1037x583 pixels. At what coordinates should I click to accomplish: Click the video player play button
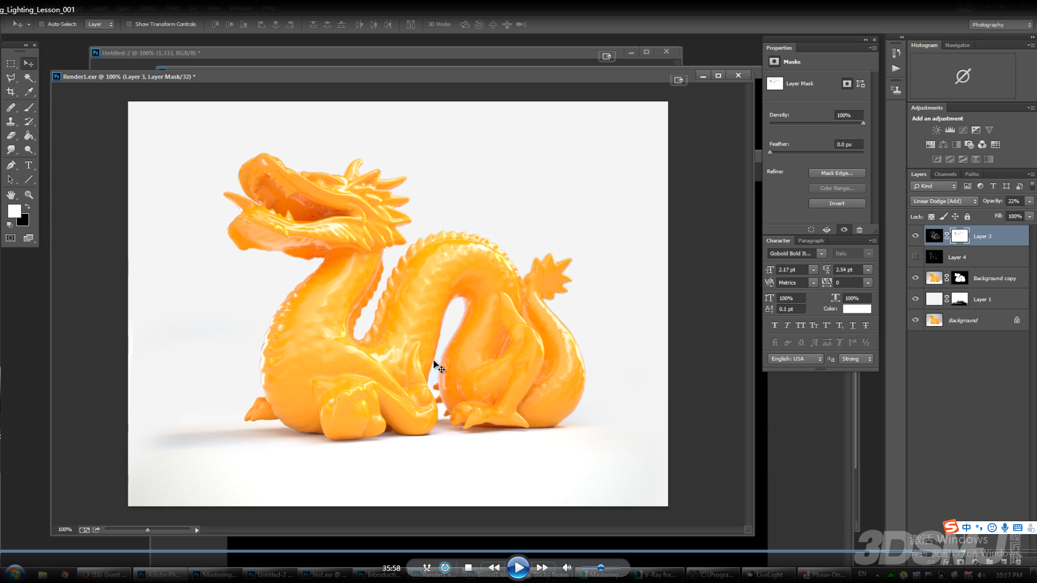518,567
